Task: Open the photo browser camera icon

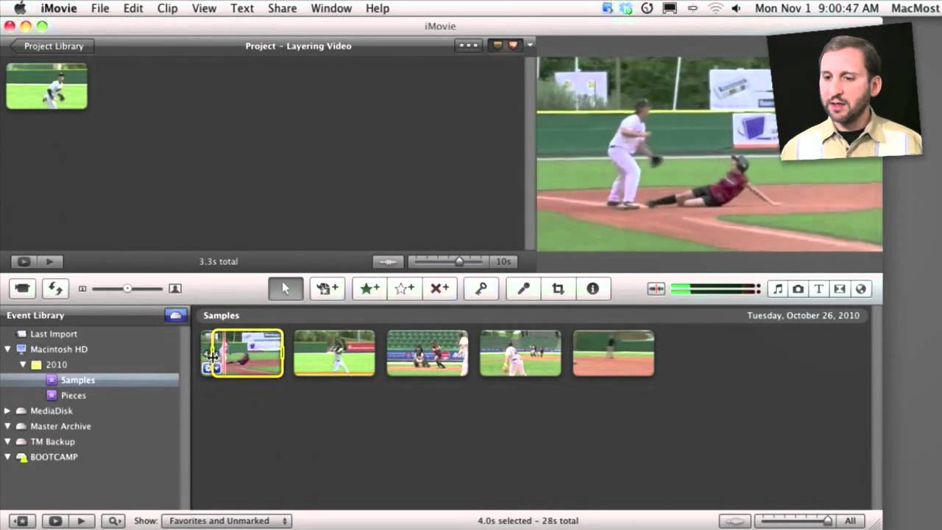Action: click(798, 289)
